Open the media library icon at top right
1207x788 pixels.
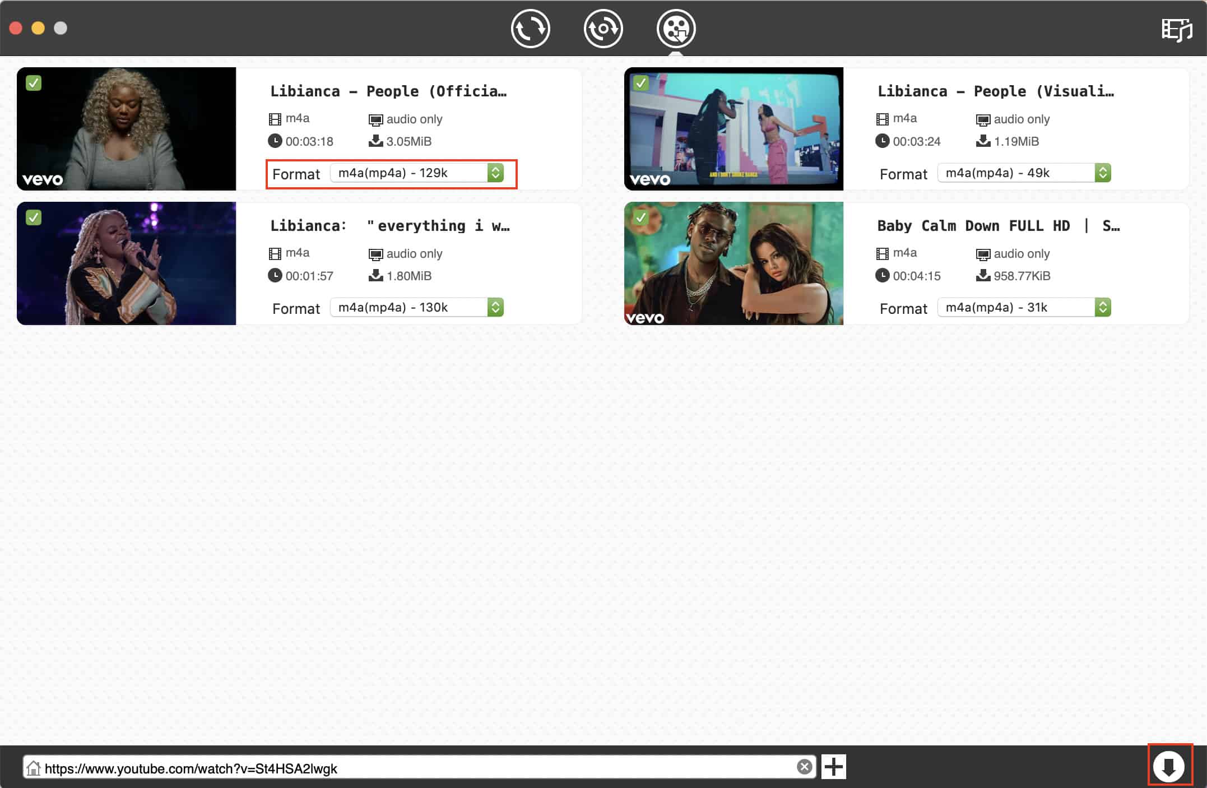coord(1176,30)
